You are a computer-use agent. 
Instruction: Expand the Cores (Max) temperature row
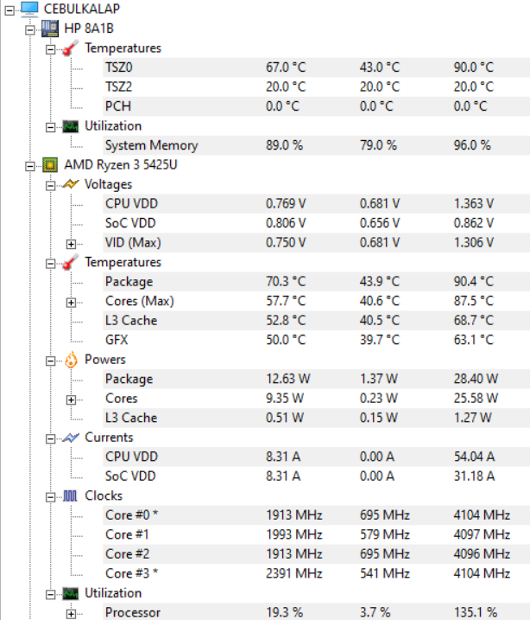(71, 303)
